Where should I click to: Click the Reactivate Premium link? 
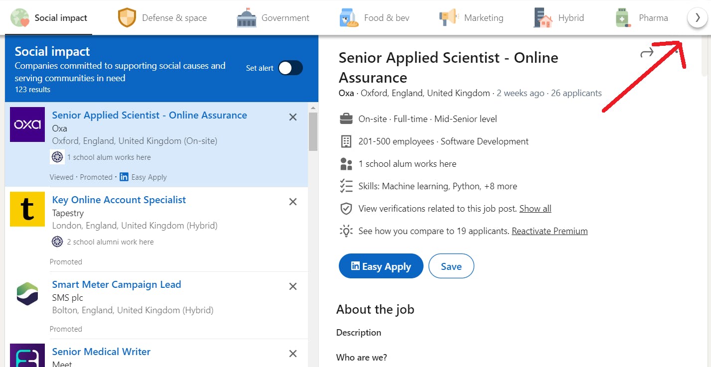coord(550,231)
